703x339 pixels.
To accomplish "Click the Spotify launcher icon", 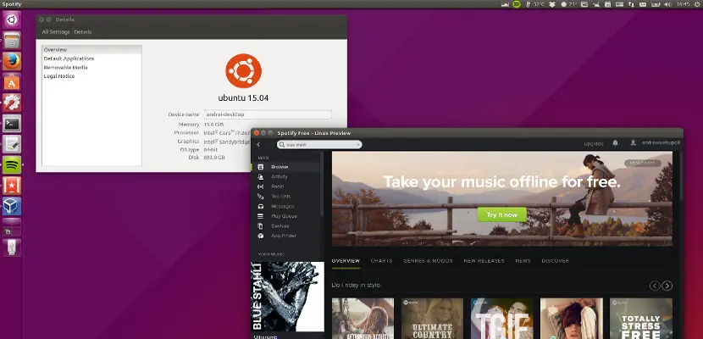I will pos(12,165).
